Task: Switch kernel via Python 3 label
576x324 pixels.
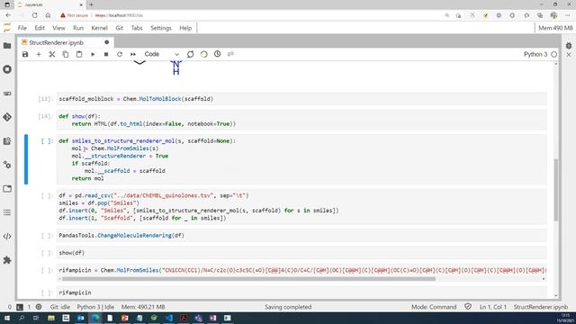Action: pos(535,54)
